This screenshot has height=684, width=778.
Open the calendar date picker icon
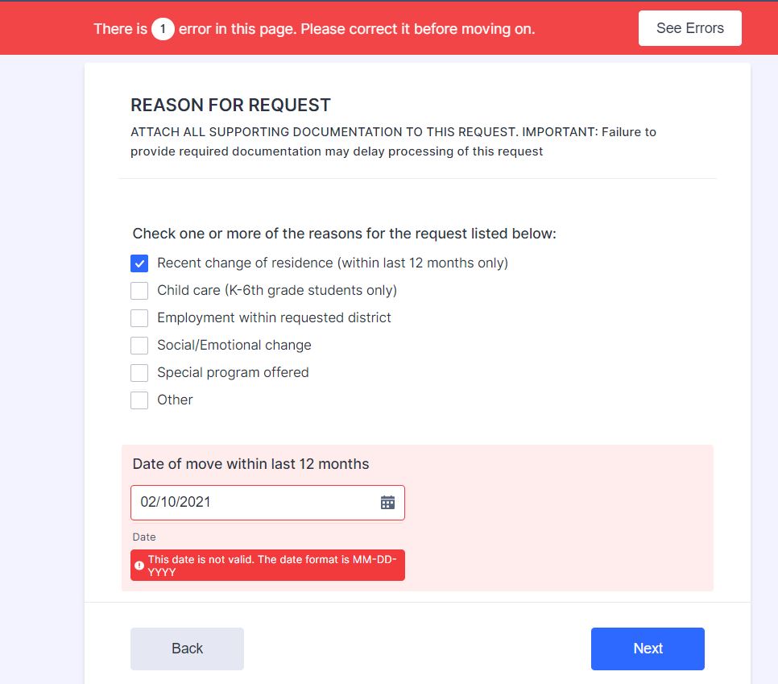click(387, 503)
